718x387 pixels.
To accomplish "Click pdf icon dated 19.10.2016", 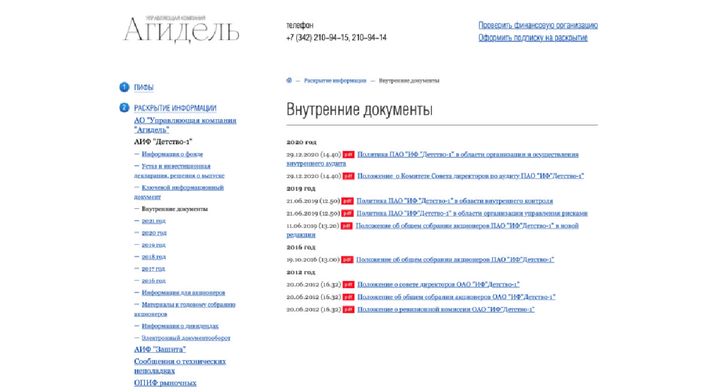I will [348, 260].
